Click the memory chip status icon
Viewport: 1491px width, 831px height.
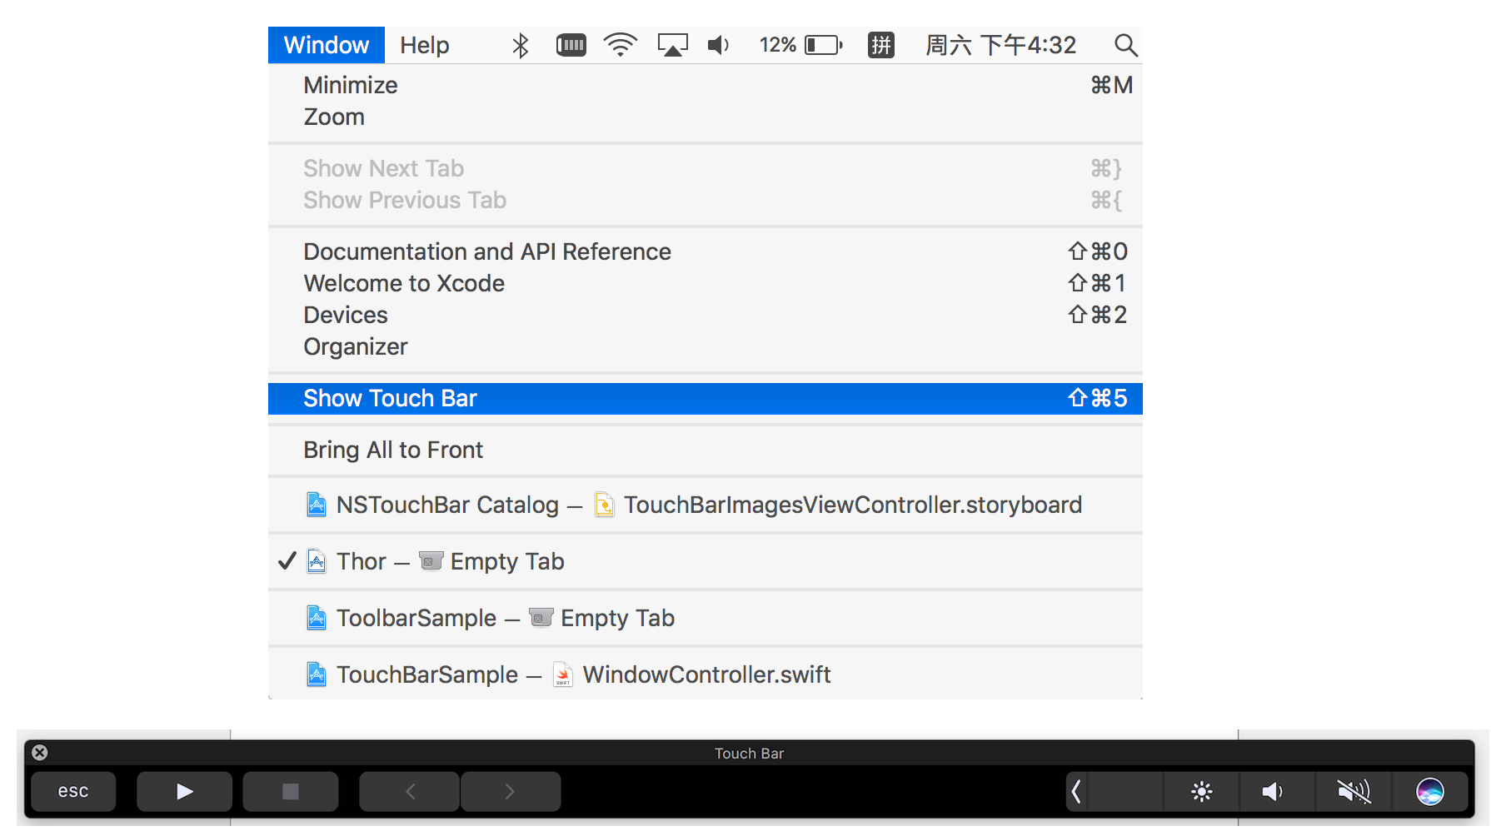[571, 45]
